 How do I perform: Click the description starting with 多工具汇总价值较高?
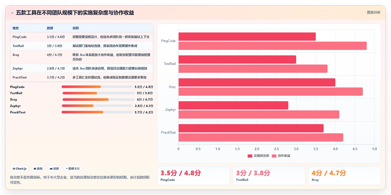pyautogui.click(x=109, y=77)
